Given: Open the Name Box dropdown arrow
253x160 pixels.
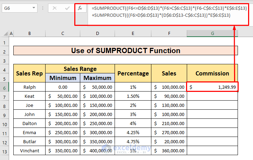Looking at the screenshot, I should coord(34,8).
